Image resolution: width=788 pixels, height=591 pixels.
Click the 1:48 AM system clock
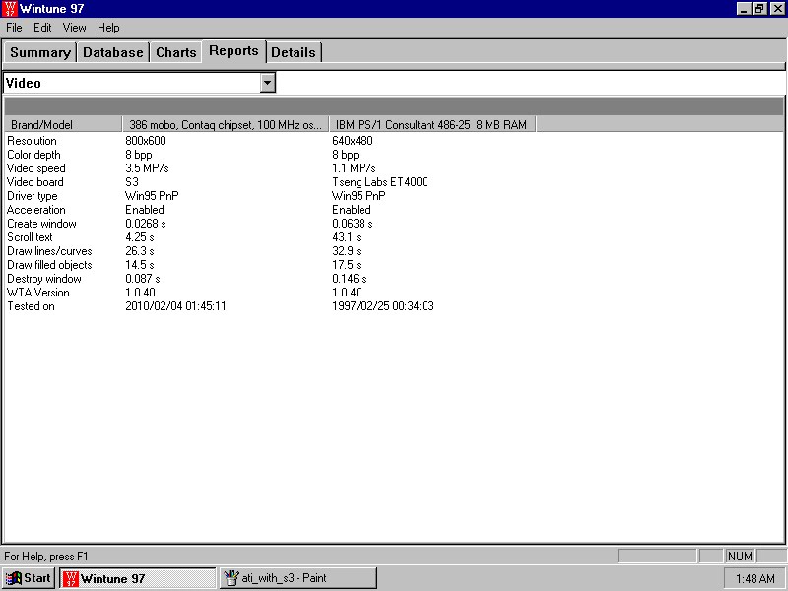(753, 578)
